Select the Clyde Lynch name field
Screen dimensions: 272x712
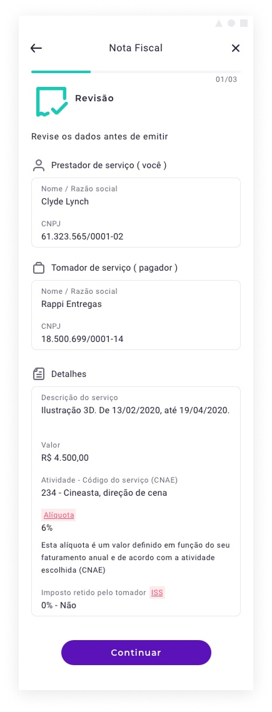coord(136,196)
